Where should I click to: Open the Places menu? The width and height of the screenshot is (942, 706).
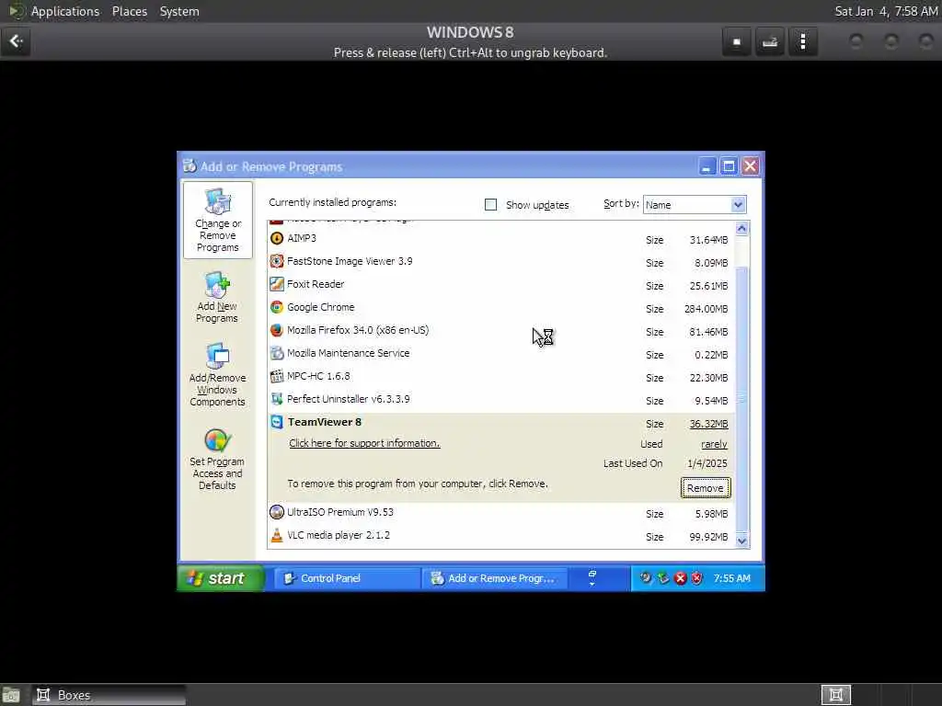point(129,11)
